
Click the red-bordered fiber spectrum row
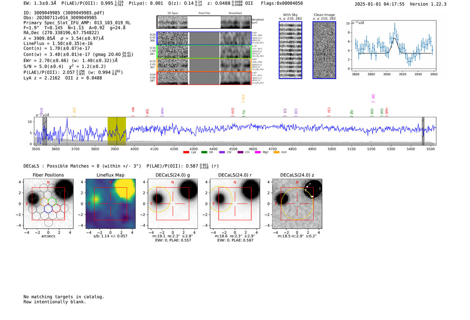click(x=204, y=78)
